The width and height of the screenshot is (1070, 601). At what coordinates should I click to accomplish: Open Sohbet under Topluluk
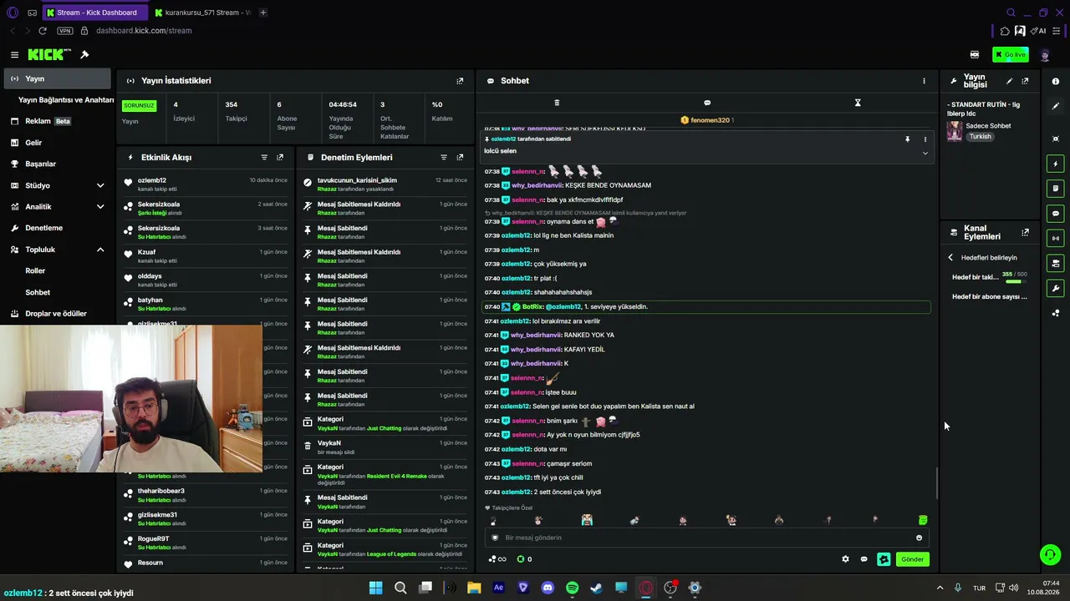pyautogui.click(x=38, y=293)
